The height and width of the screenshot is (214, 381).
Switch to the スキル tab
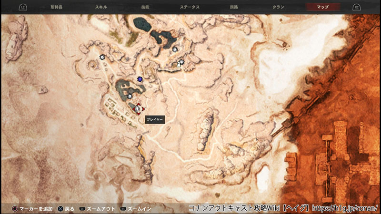tap(101, 7)
